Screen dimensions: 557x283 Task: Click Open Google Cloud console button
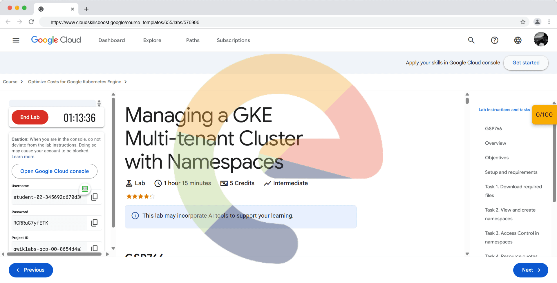click(55, 171)
